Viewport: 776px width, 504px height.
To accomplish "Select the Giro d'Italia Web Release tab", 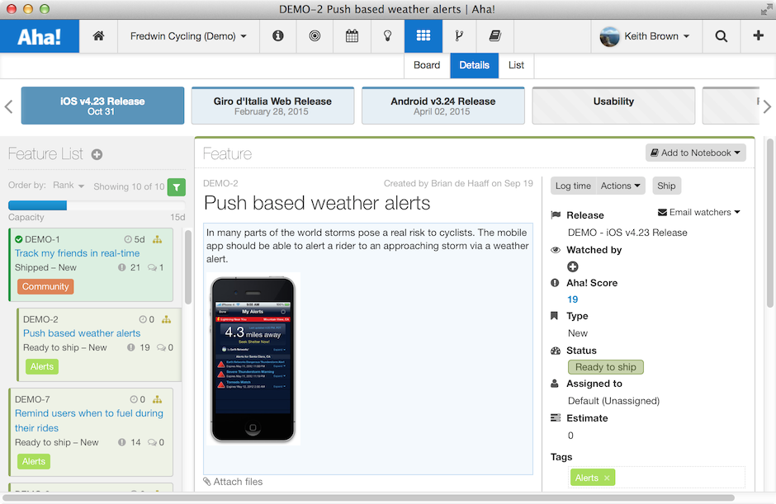I will pyautogui.click(x=272, y=106).
